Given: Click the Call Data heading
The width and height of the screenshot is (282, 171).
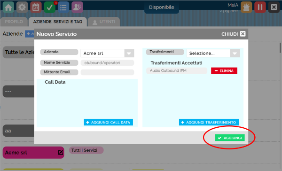Looking at the screenshot, I should click(55, 82).
